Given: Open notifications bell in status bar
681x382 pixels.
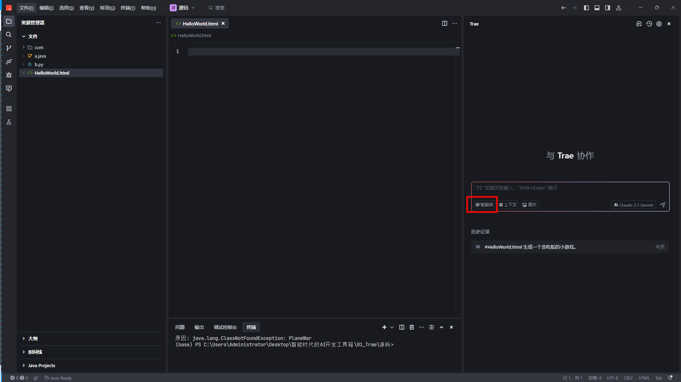Looking at the screenshot, I should [x=670, y=378].
